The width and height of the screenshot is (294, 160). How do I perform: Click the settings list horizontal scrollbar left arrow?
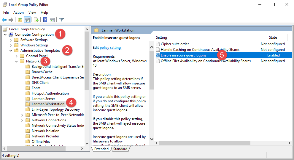click(157, 143)
